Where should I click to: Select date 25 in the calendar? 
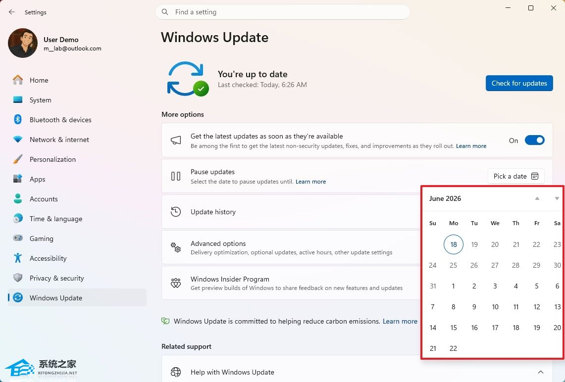453,265
